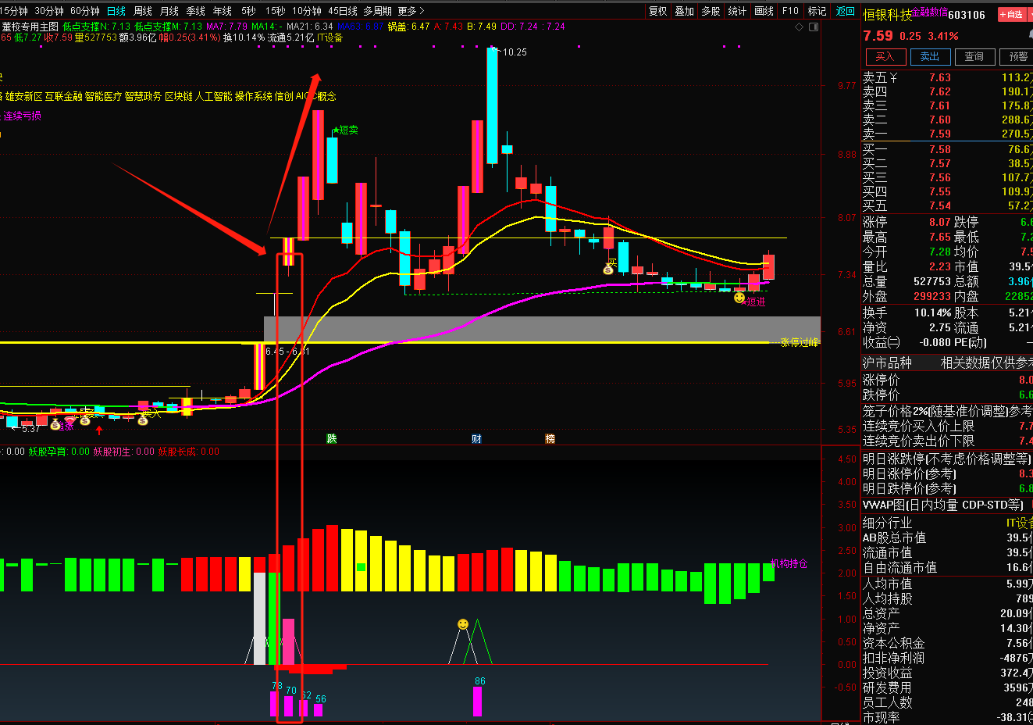The width and height of the screenshot is (1033, 725).
Task: Click the 多股 multi-stock toolbar item
Action: [711, 11]
